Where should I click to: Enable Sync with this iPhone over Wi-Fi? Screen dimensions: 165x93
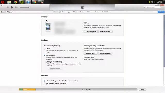(45, 84)
